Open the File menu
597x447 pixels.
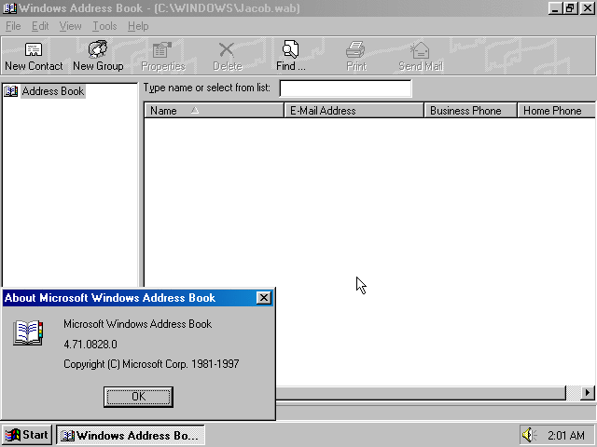pyautogui.click(x=13, y=26)
